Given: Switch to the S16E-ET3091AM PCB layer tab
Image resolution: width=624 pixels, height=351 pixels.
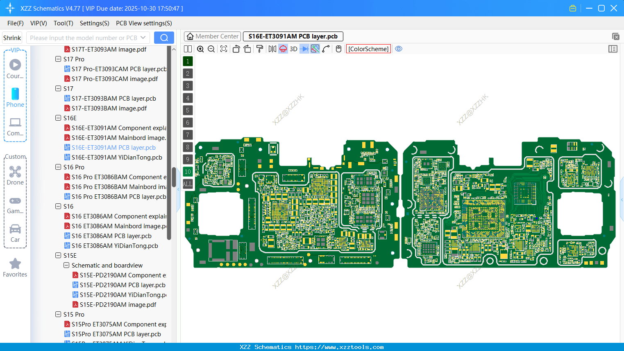Looking at the screenshot, I should click(293, 36).
